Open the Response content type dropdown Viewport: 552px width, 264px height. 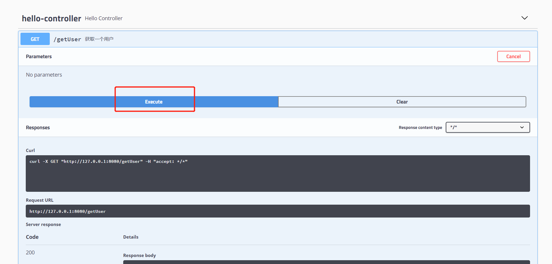pos(488,127)
